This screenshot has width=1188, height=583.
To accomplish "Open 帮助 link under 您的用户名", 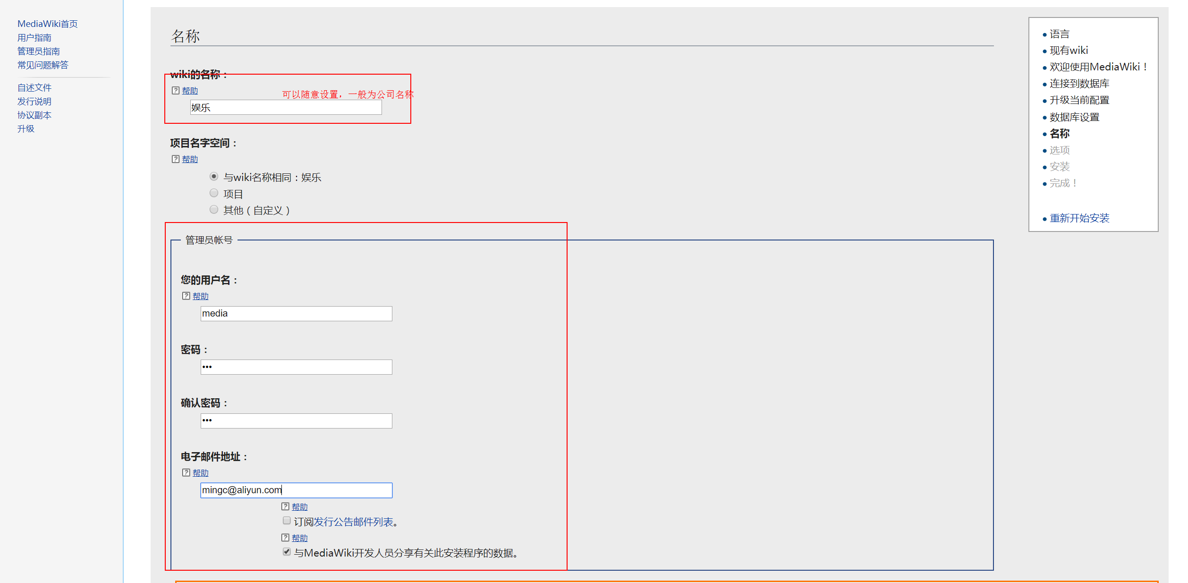I will (x=200, y=296).
